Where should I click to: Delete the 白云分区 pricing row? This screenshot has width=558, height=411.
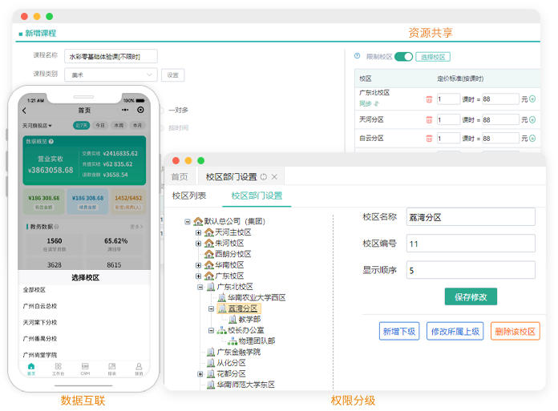pyautogui.click(x=429, y=139)
